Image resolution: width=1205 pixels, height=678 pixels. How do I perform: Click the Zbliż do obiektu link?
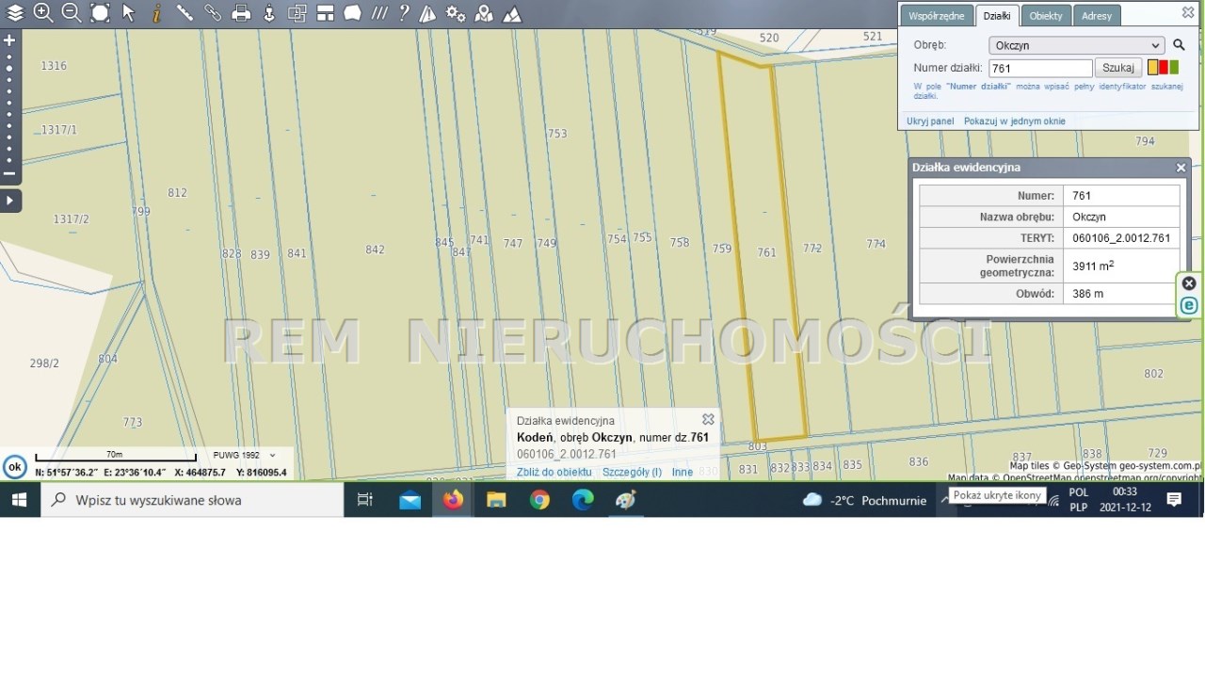click(x=554, y=472)
